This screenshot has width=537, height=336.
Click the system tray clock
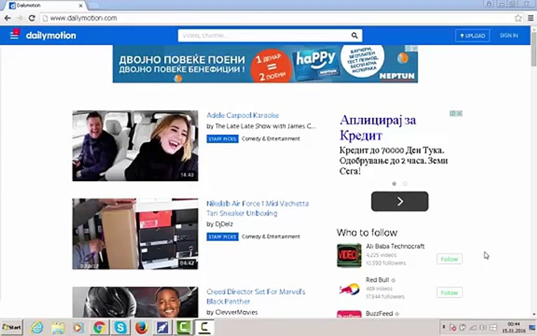click(514, 328)
